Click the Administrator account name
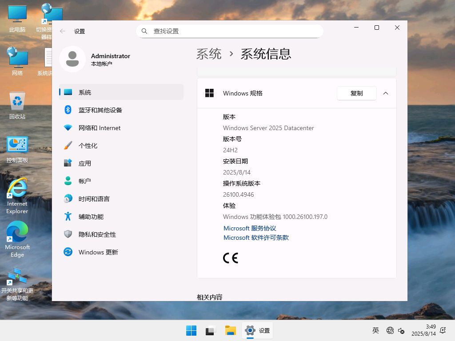Screen dimensions: 455x341 tap(111, 56)
